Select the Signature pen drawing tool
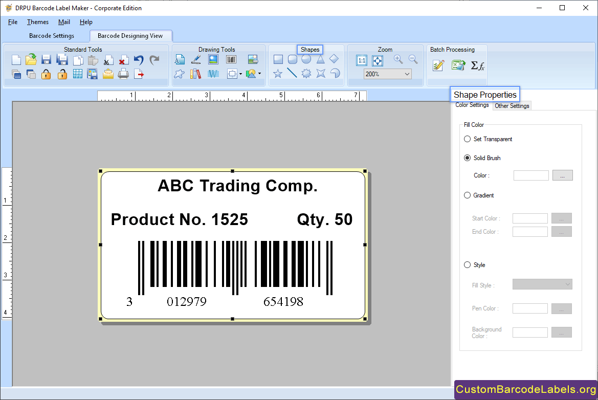This screenshot has width=598, height=400. [196, 59]
